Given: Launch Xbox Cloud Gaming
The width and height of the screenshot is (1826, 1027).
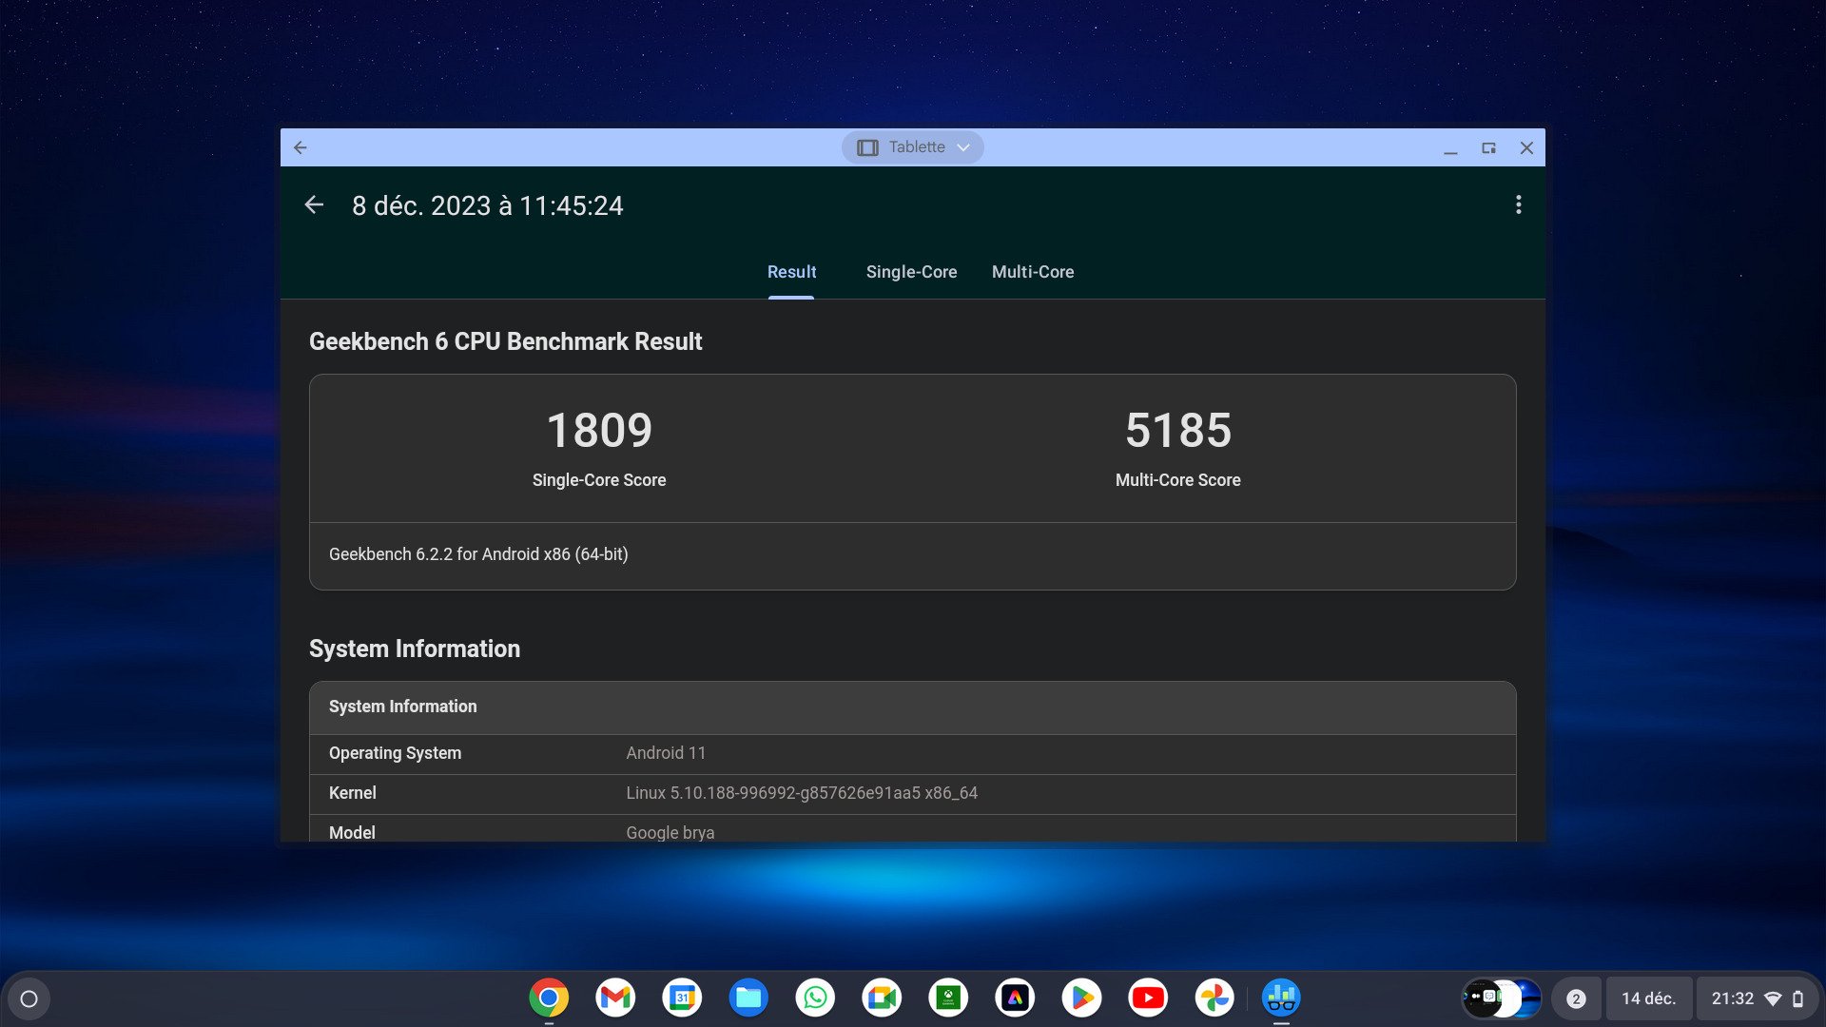Looking at the screenshot, I should [x=949, y=998].
